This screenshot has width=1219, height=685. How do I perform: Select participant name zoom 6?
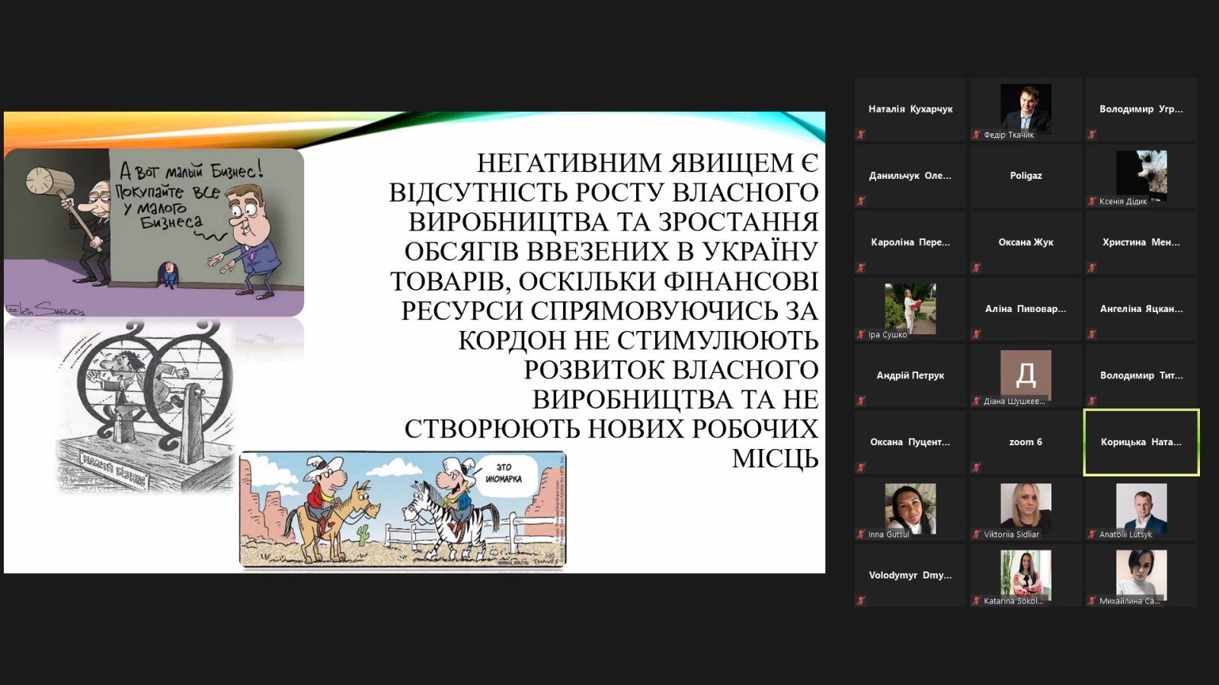(1025, 442)
